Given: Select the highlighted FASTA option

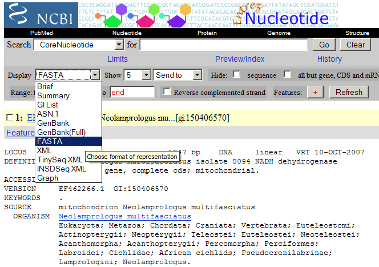Looking at the screenshot, I should point(68,141).
